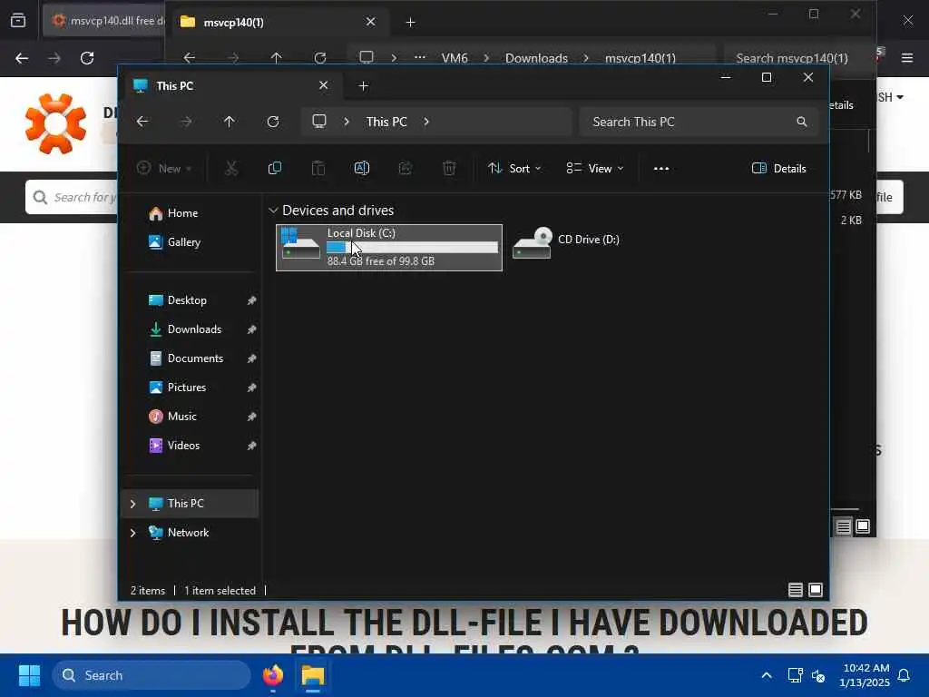Close the This PC tab
This screenshot has width=929, height=697.
[x=324, y=85]
